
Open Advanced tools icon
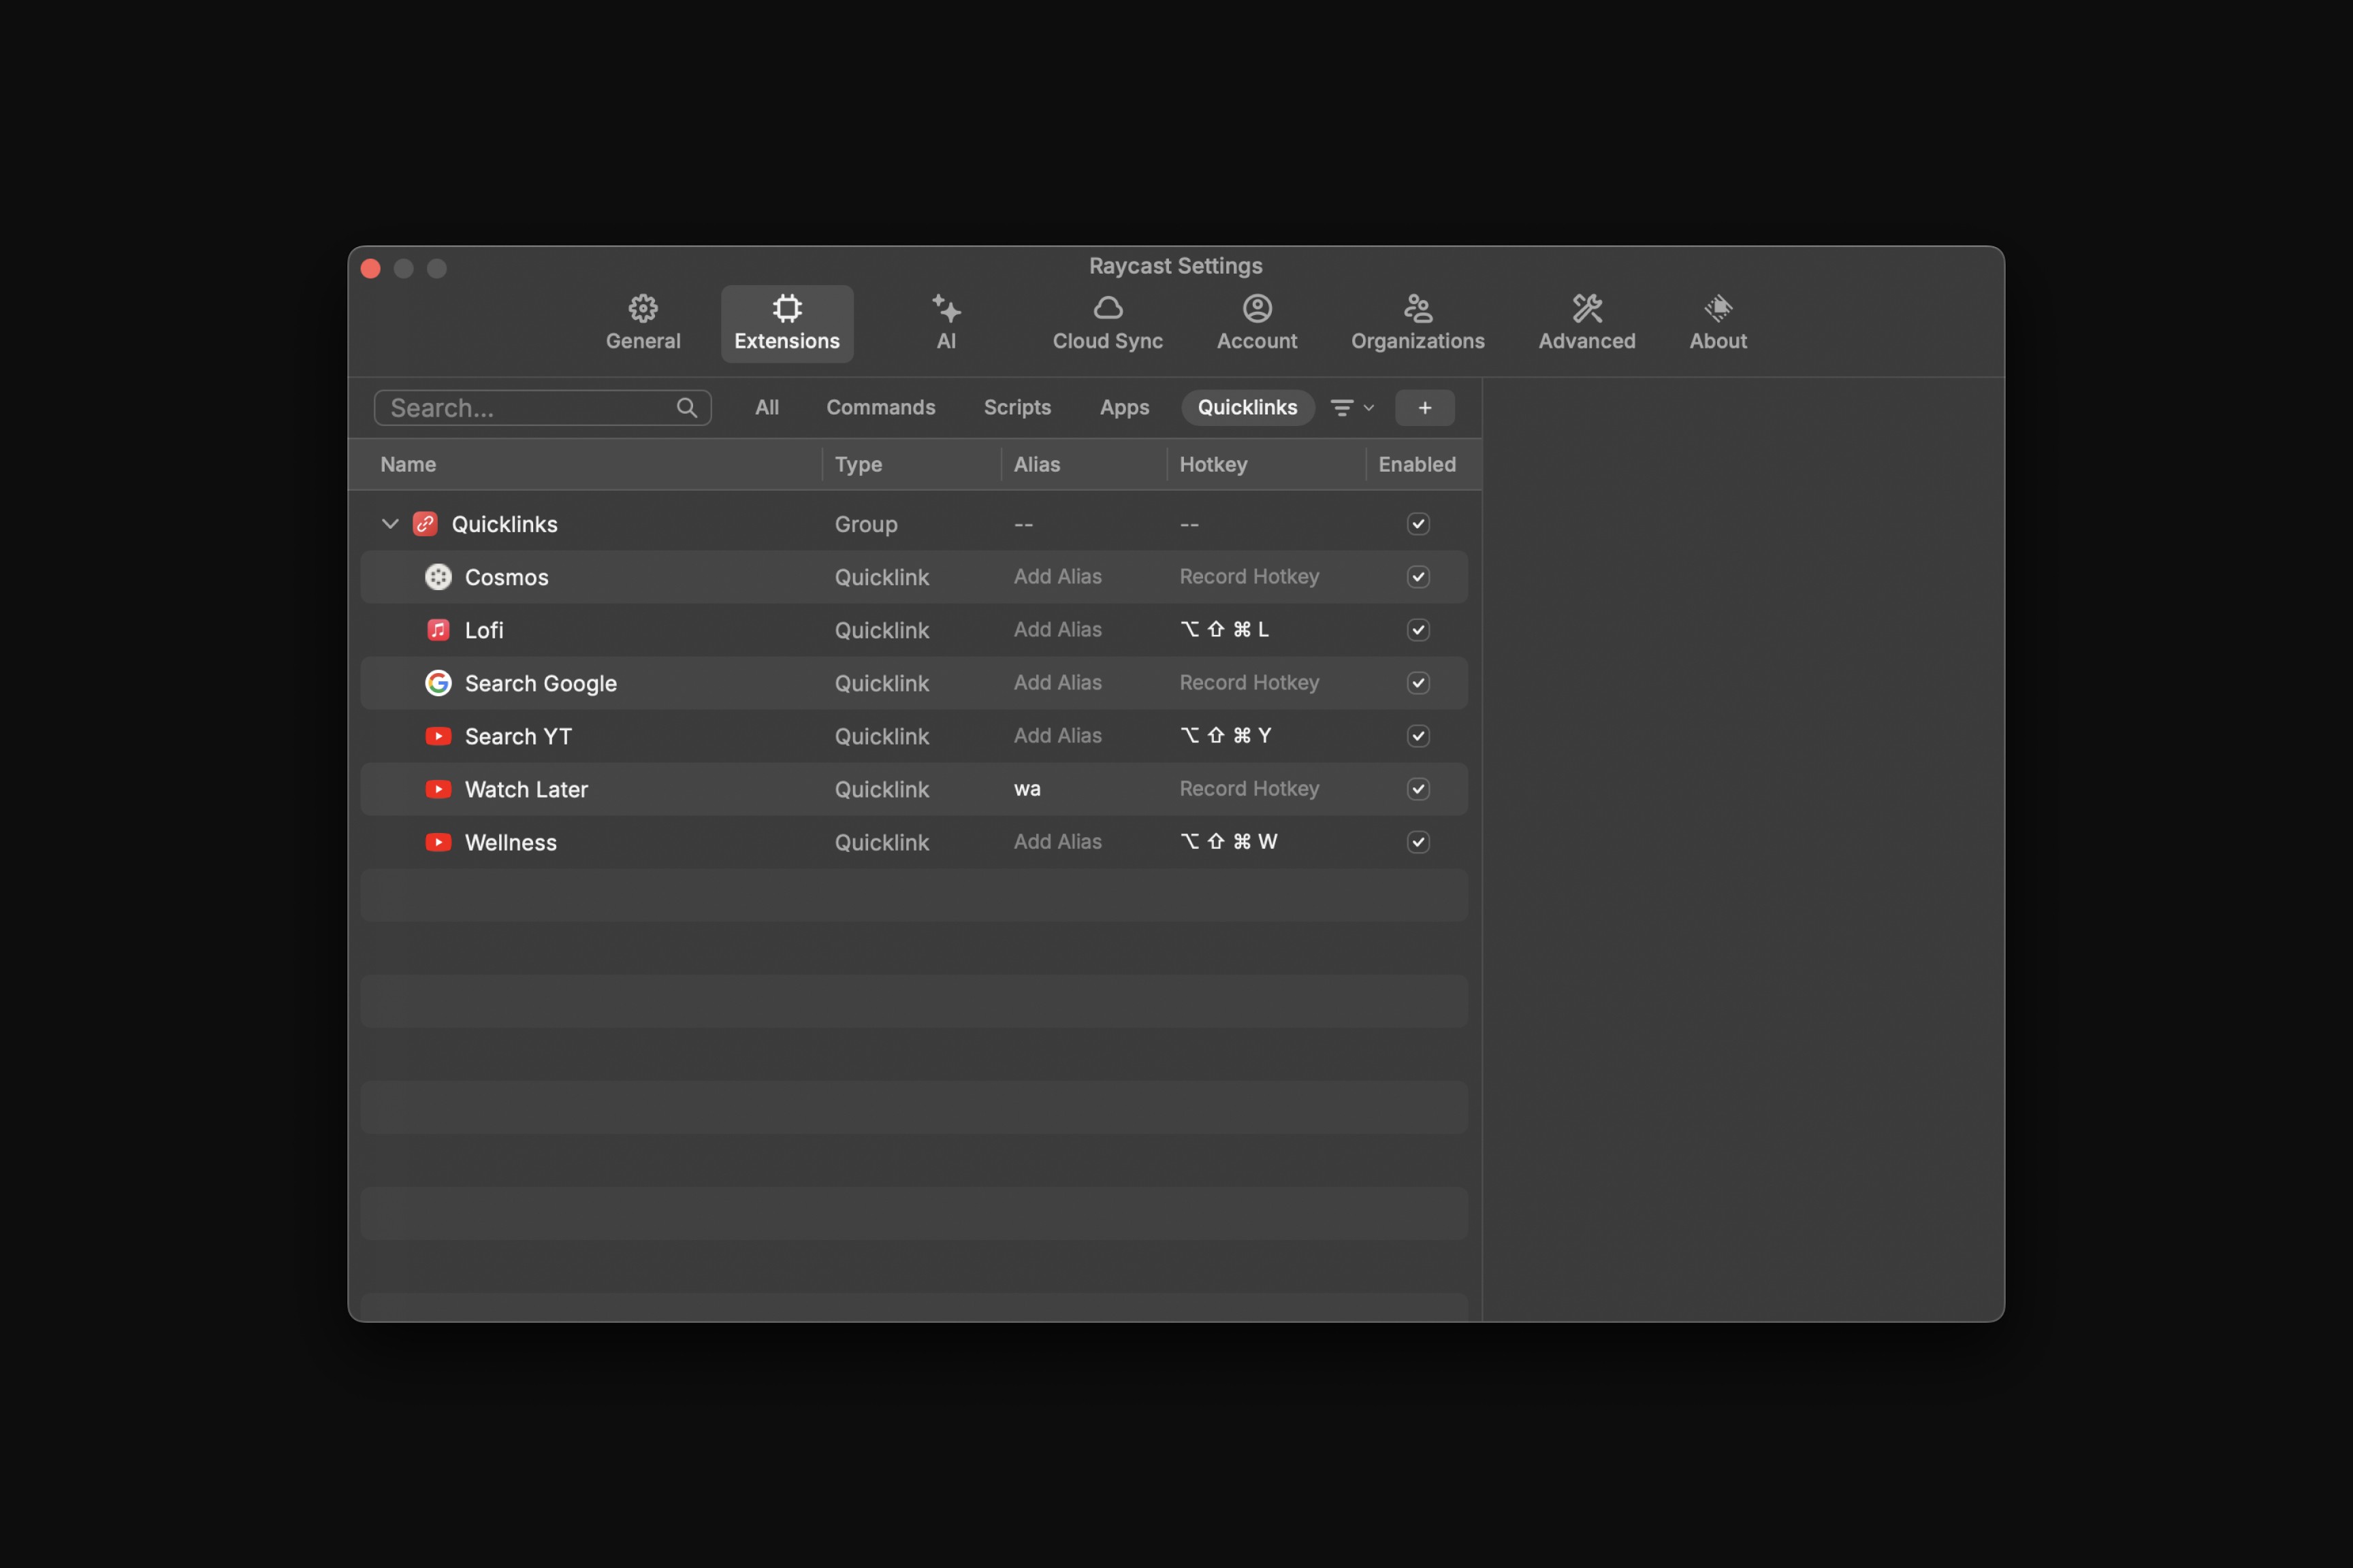[x=1586, y=308]
